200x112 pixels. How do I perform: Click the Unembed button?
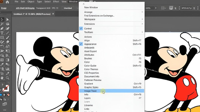click(68, 8)
